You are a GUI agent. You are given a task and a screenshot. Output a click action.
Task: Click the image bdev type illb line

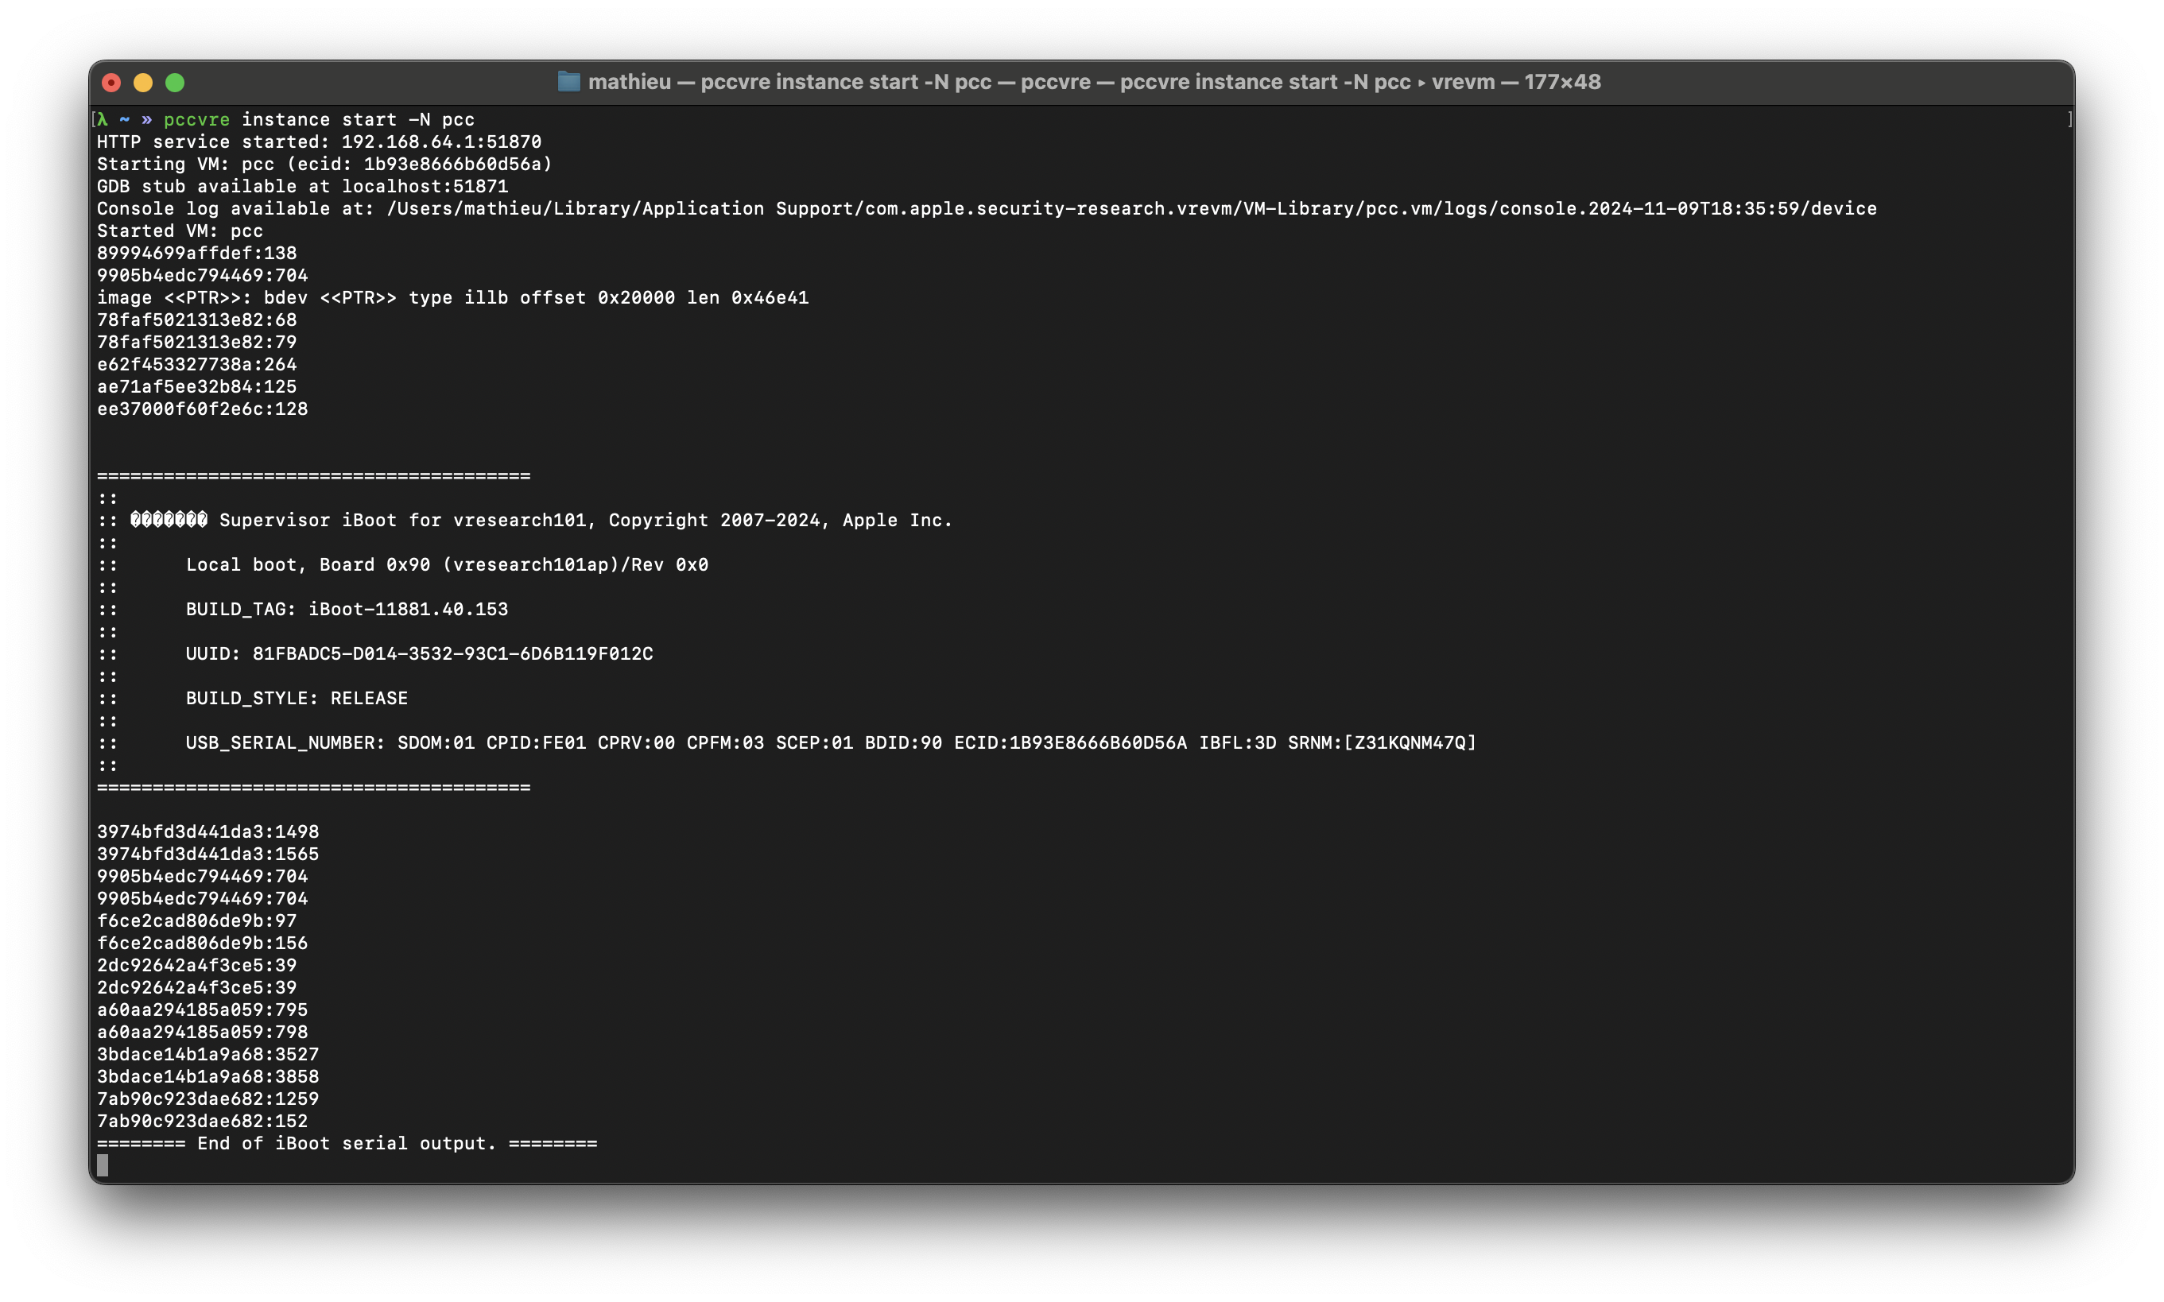pos(453,296)
